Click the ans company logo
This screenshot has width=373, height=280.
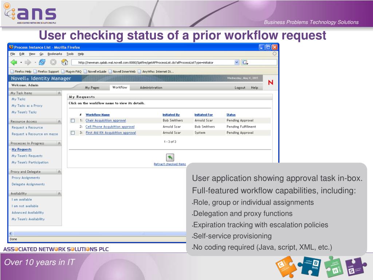pyautogui.click(x=30, y=13)
